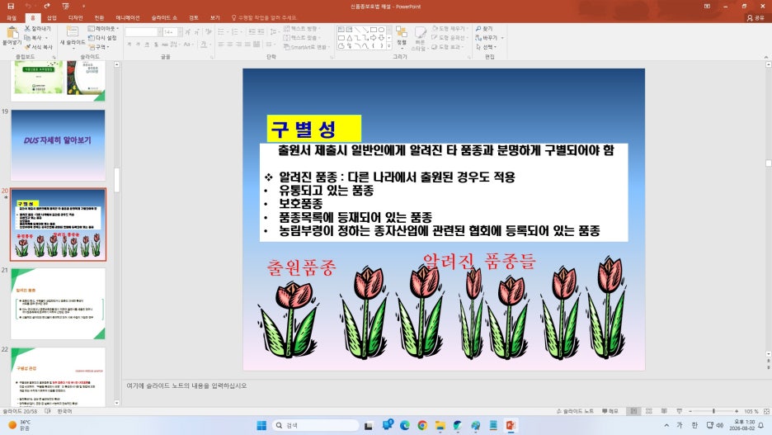Image resolution: width=772 pixels, height=435 pixels.
Task: Click the Find (찾기) magnifier command
Action: [484, 29]
